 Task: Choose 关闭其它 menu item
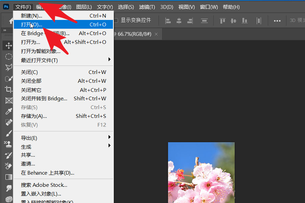[64, 90]
